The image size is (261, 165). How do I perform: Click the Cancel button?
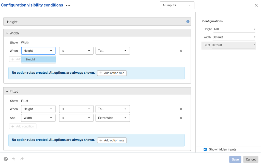tap(251, 159)
